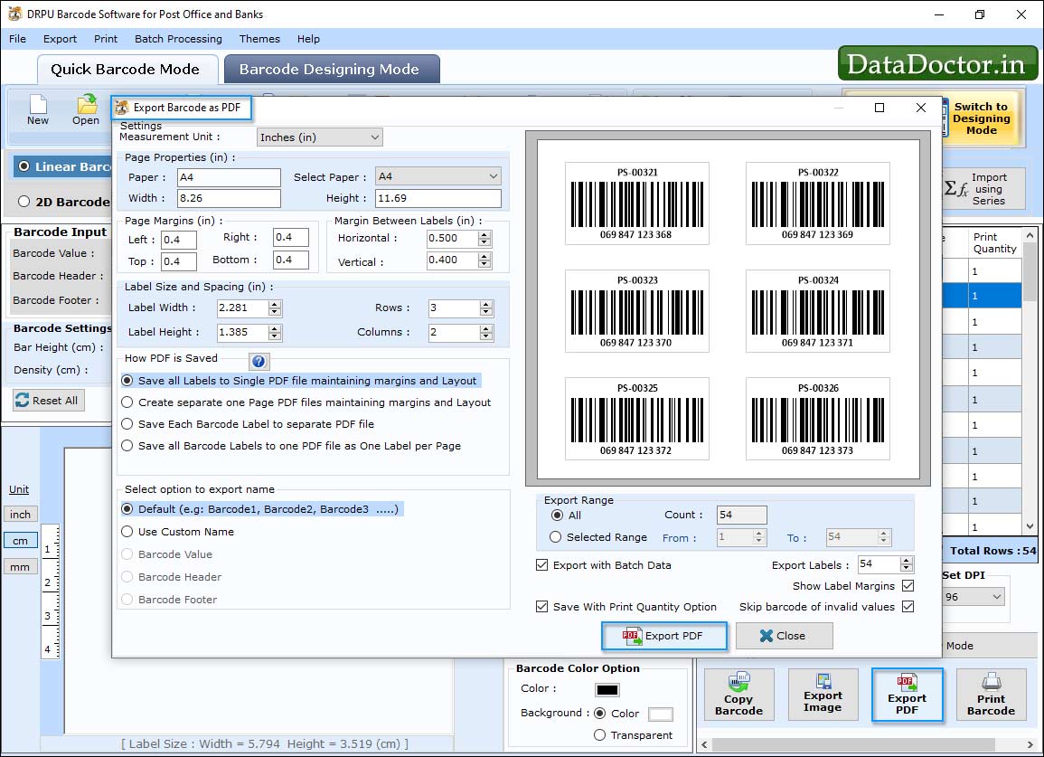Image resolution: width=1044 pixels, height=757 pixels.
Task: Select inch unit button
Action: (21, 515)
